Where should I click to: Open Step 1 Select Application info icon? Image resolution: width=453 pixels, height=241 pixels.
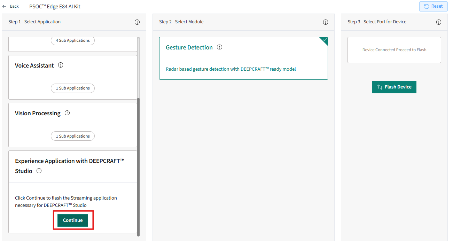[x=137, y=22]
